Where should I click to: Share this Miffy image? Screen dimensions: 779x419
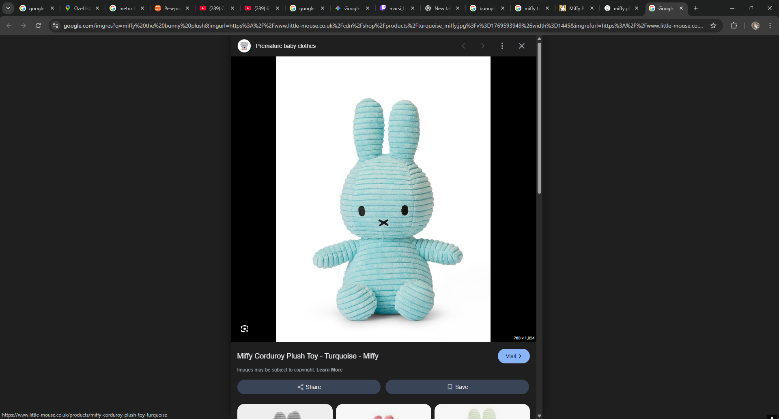(309, 387)
